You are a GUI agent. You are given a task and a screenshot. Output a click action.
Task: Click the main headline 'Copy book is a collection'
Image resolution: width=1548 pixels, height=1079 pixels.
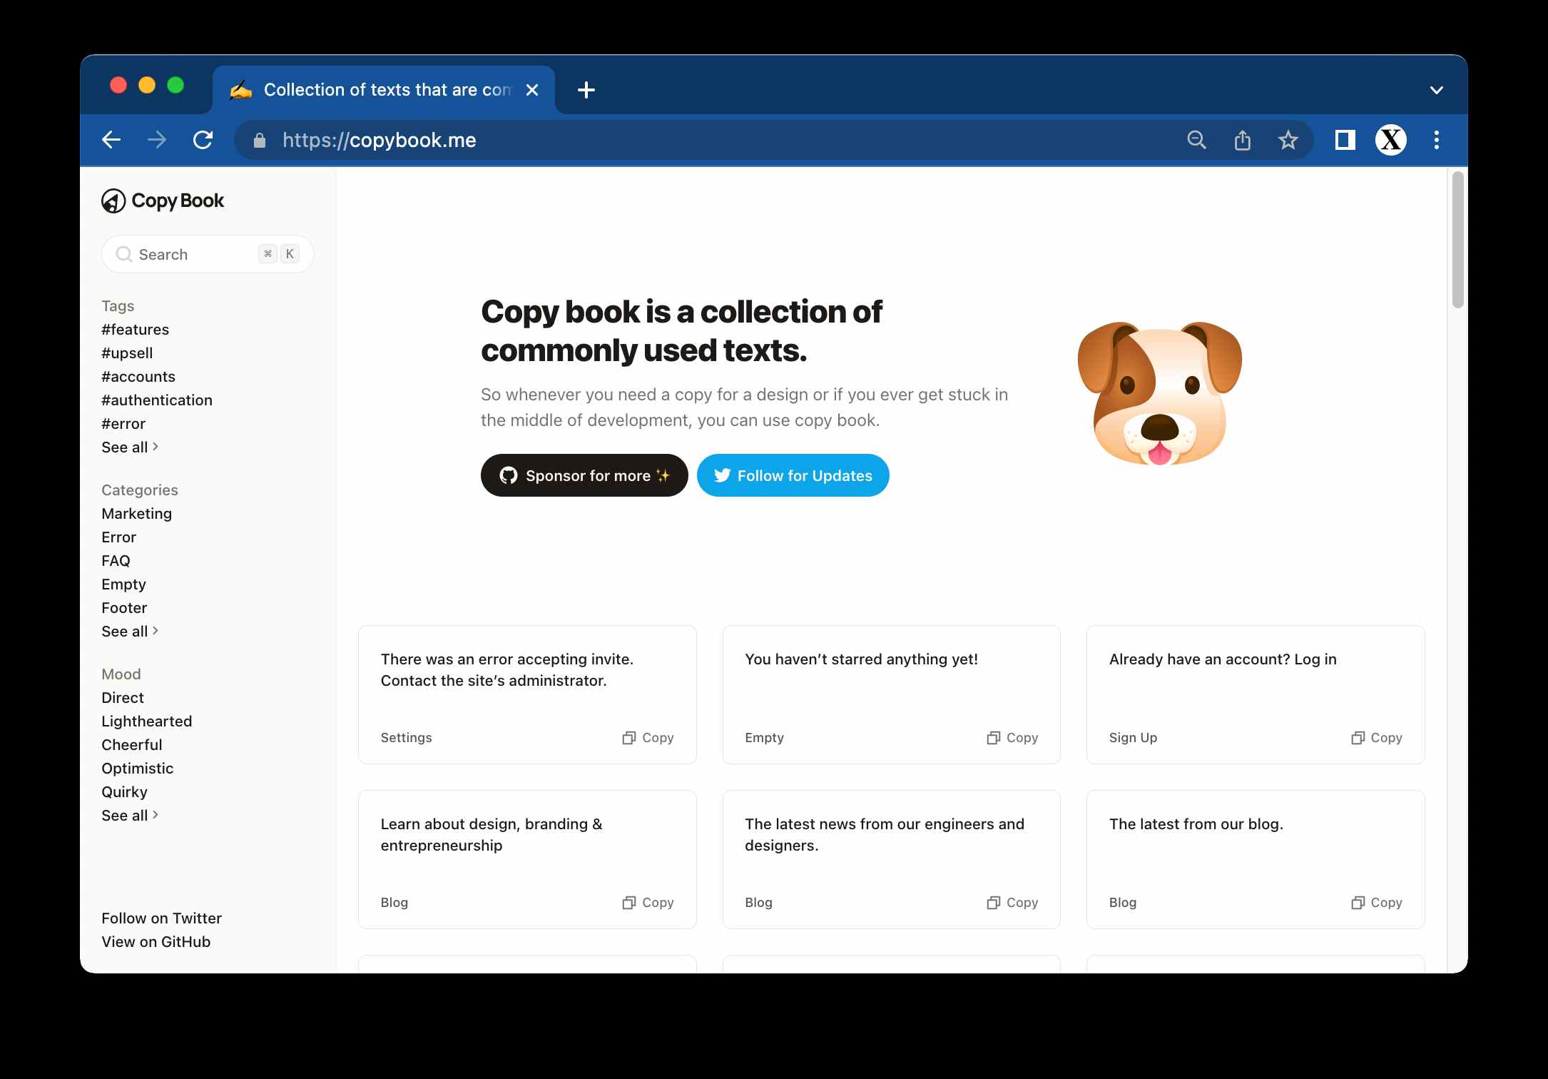click(681, 331)
